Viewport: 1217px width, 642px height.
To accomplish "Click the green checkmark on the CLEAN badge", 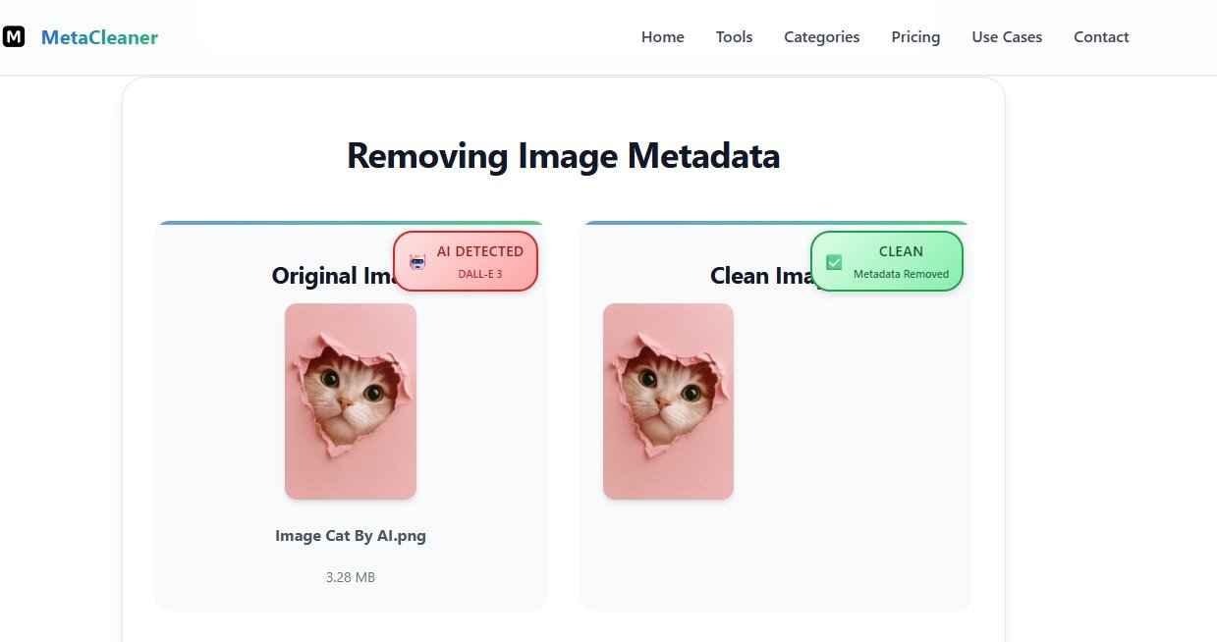I will (x=834, y=261).
